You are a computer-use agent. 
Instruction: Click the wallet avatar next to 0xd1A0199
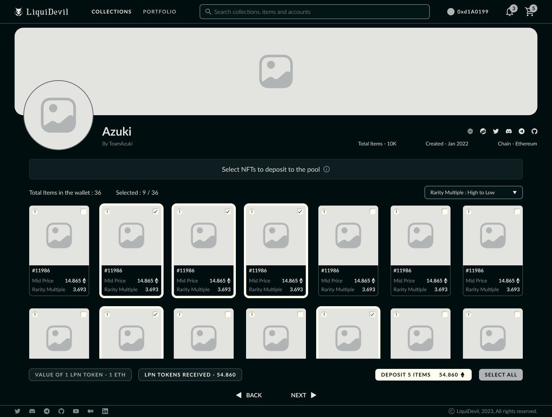tap(451, 12)
